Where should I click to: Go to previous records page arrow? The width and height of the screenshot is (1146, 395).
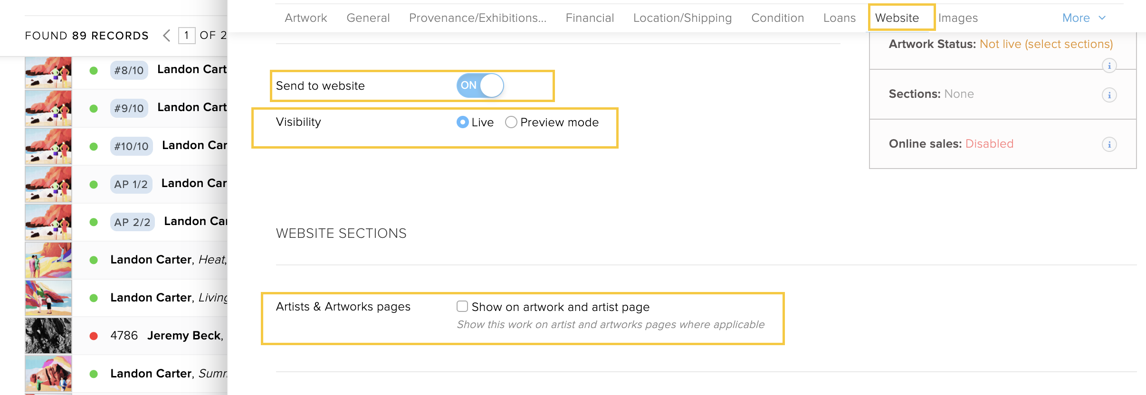[166, 36]
